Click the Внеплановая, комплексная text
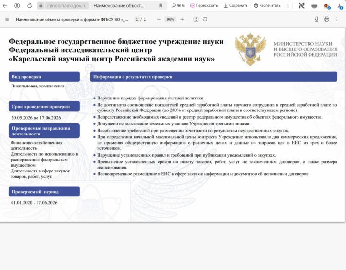 (38, 86)
